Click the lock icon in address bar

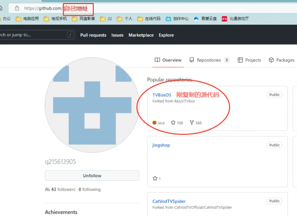click(17, 8)
